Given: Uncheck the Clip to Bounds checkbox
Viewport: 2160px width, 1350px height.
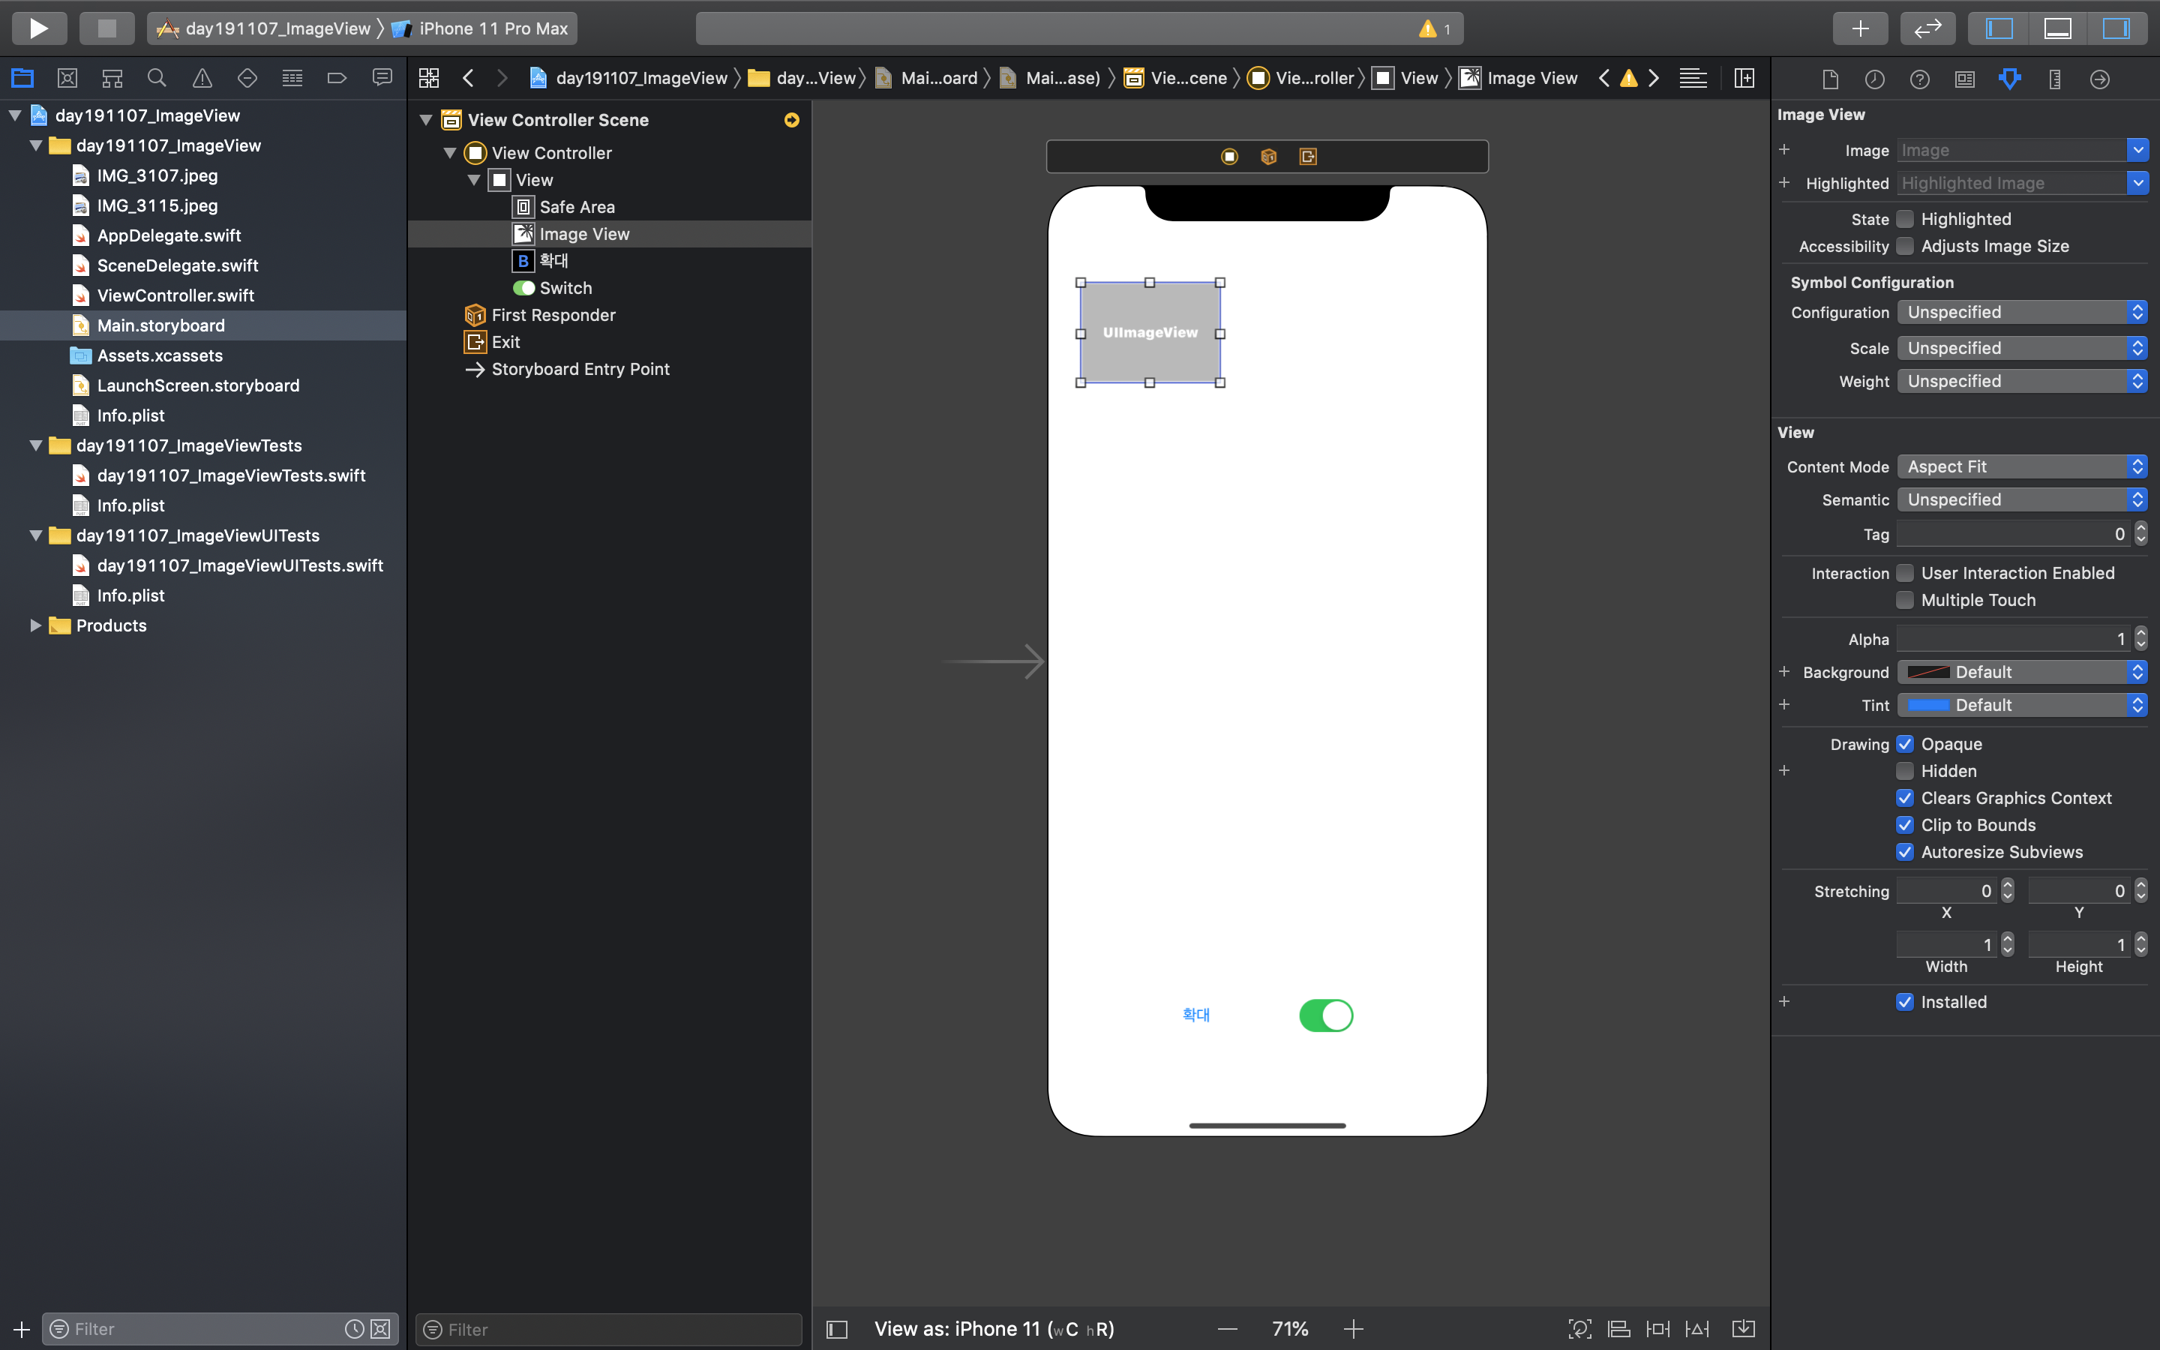Looking at the screenshot, I should click(1905, 825).
